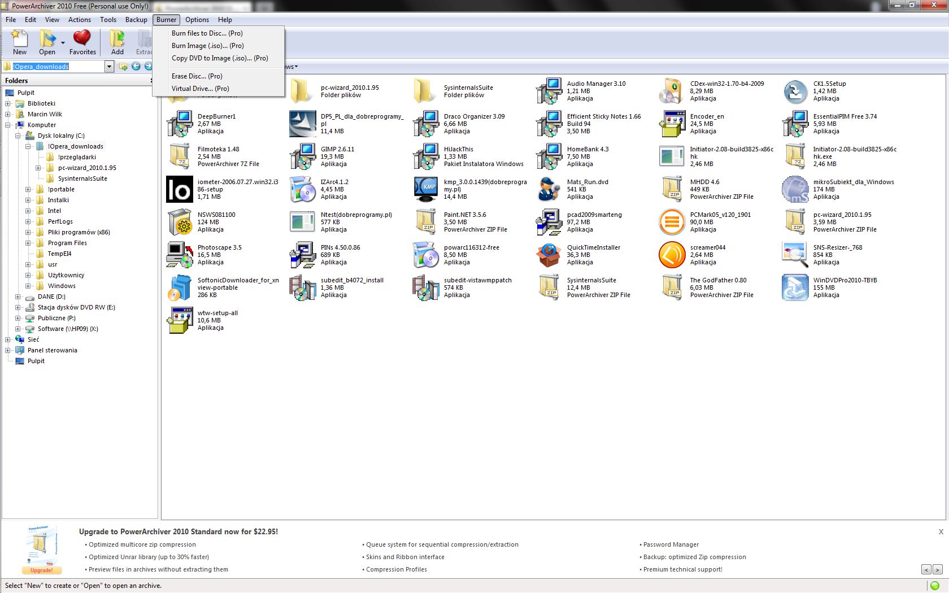Select the powarc116312-free installer icon
Image resolution: width=949 pixels, height=593 pixels.
[426, 255]
